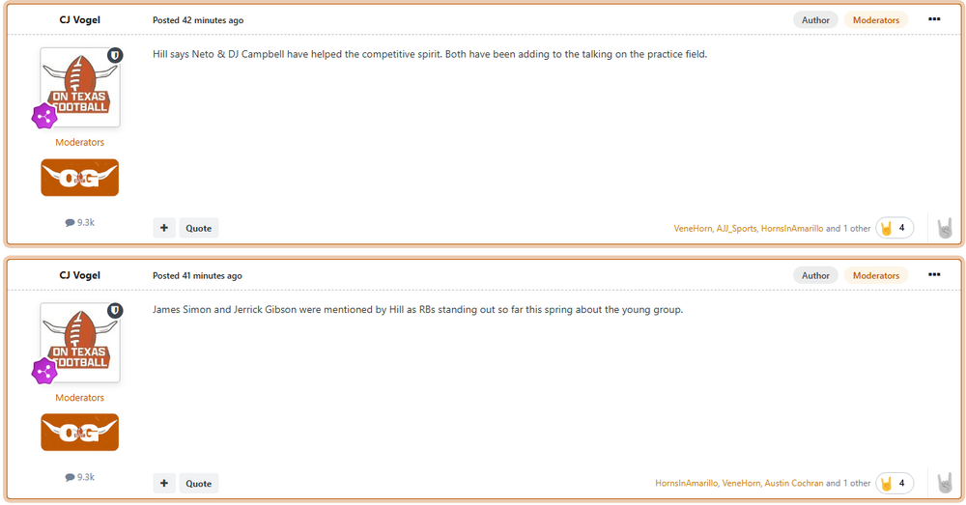React with hook 'em on the James Simon post
The width and height of the screenshot is (966, 505).
pyautogui.click(x=945, y=483)
